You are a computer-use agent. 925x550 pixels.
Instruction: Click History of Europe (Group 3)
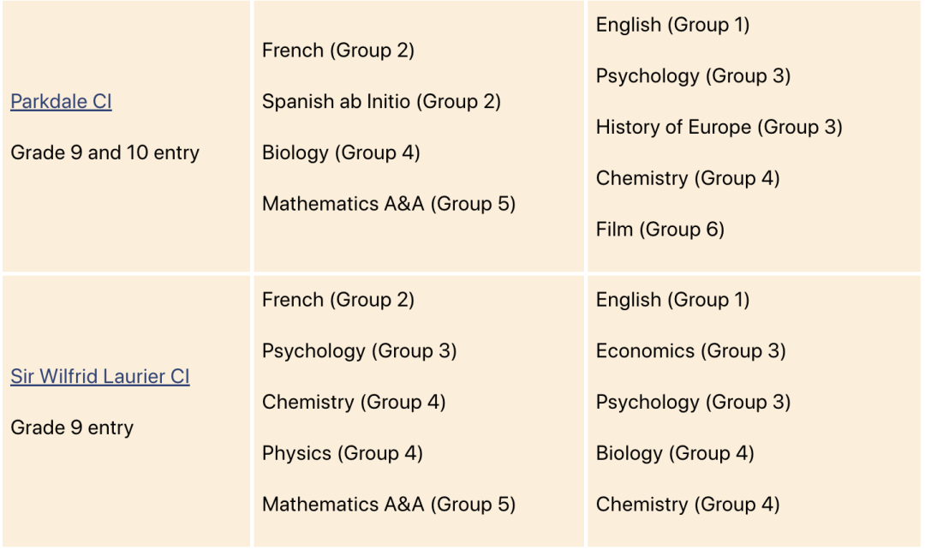pos(719,128)
